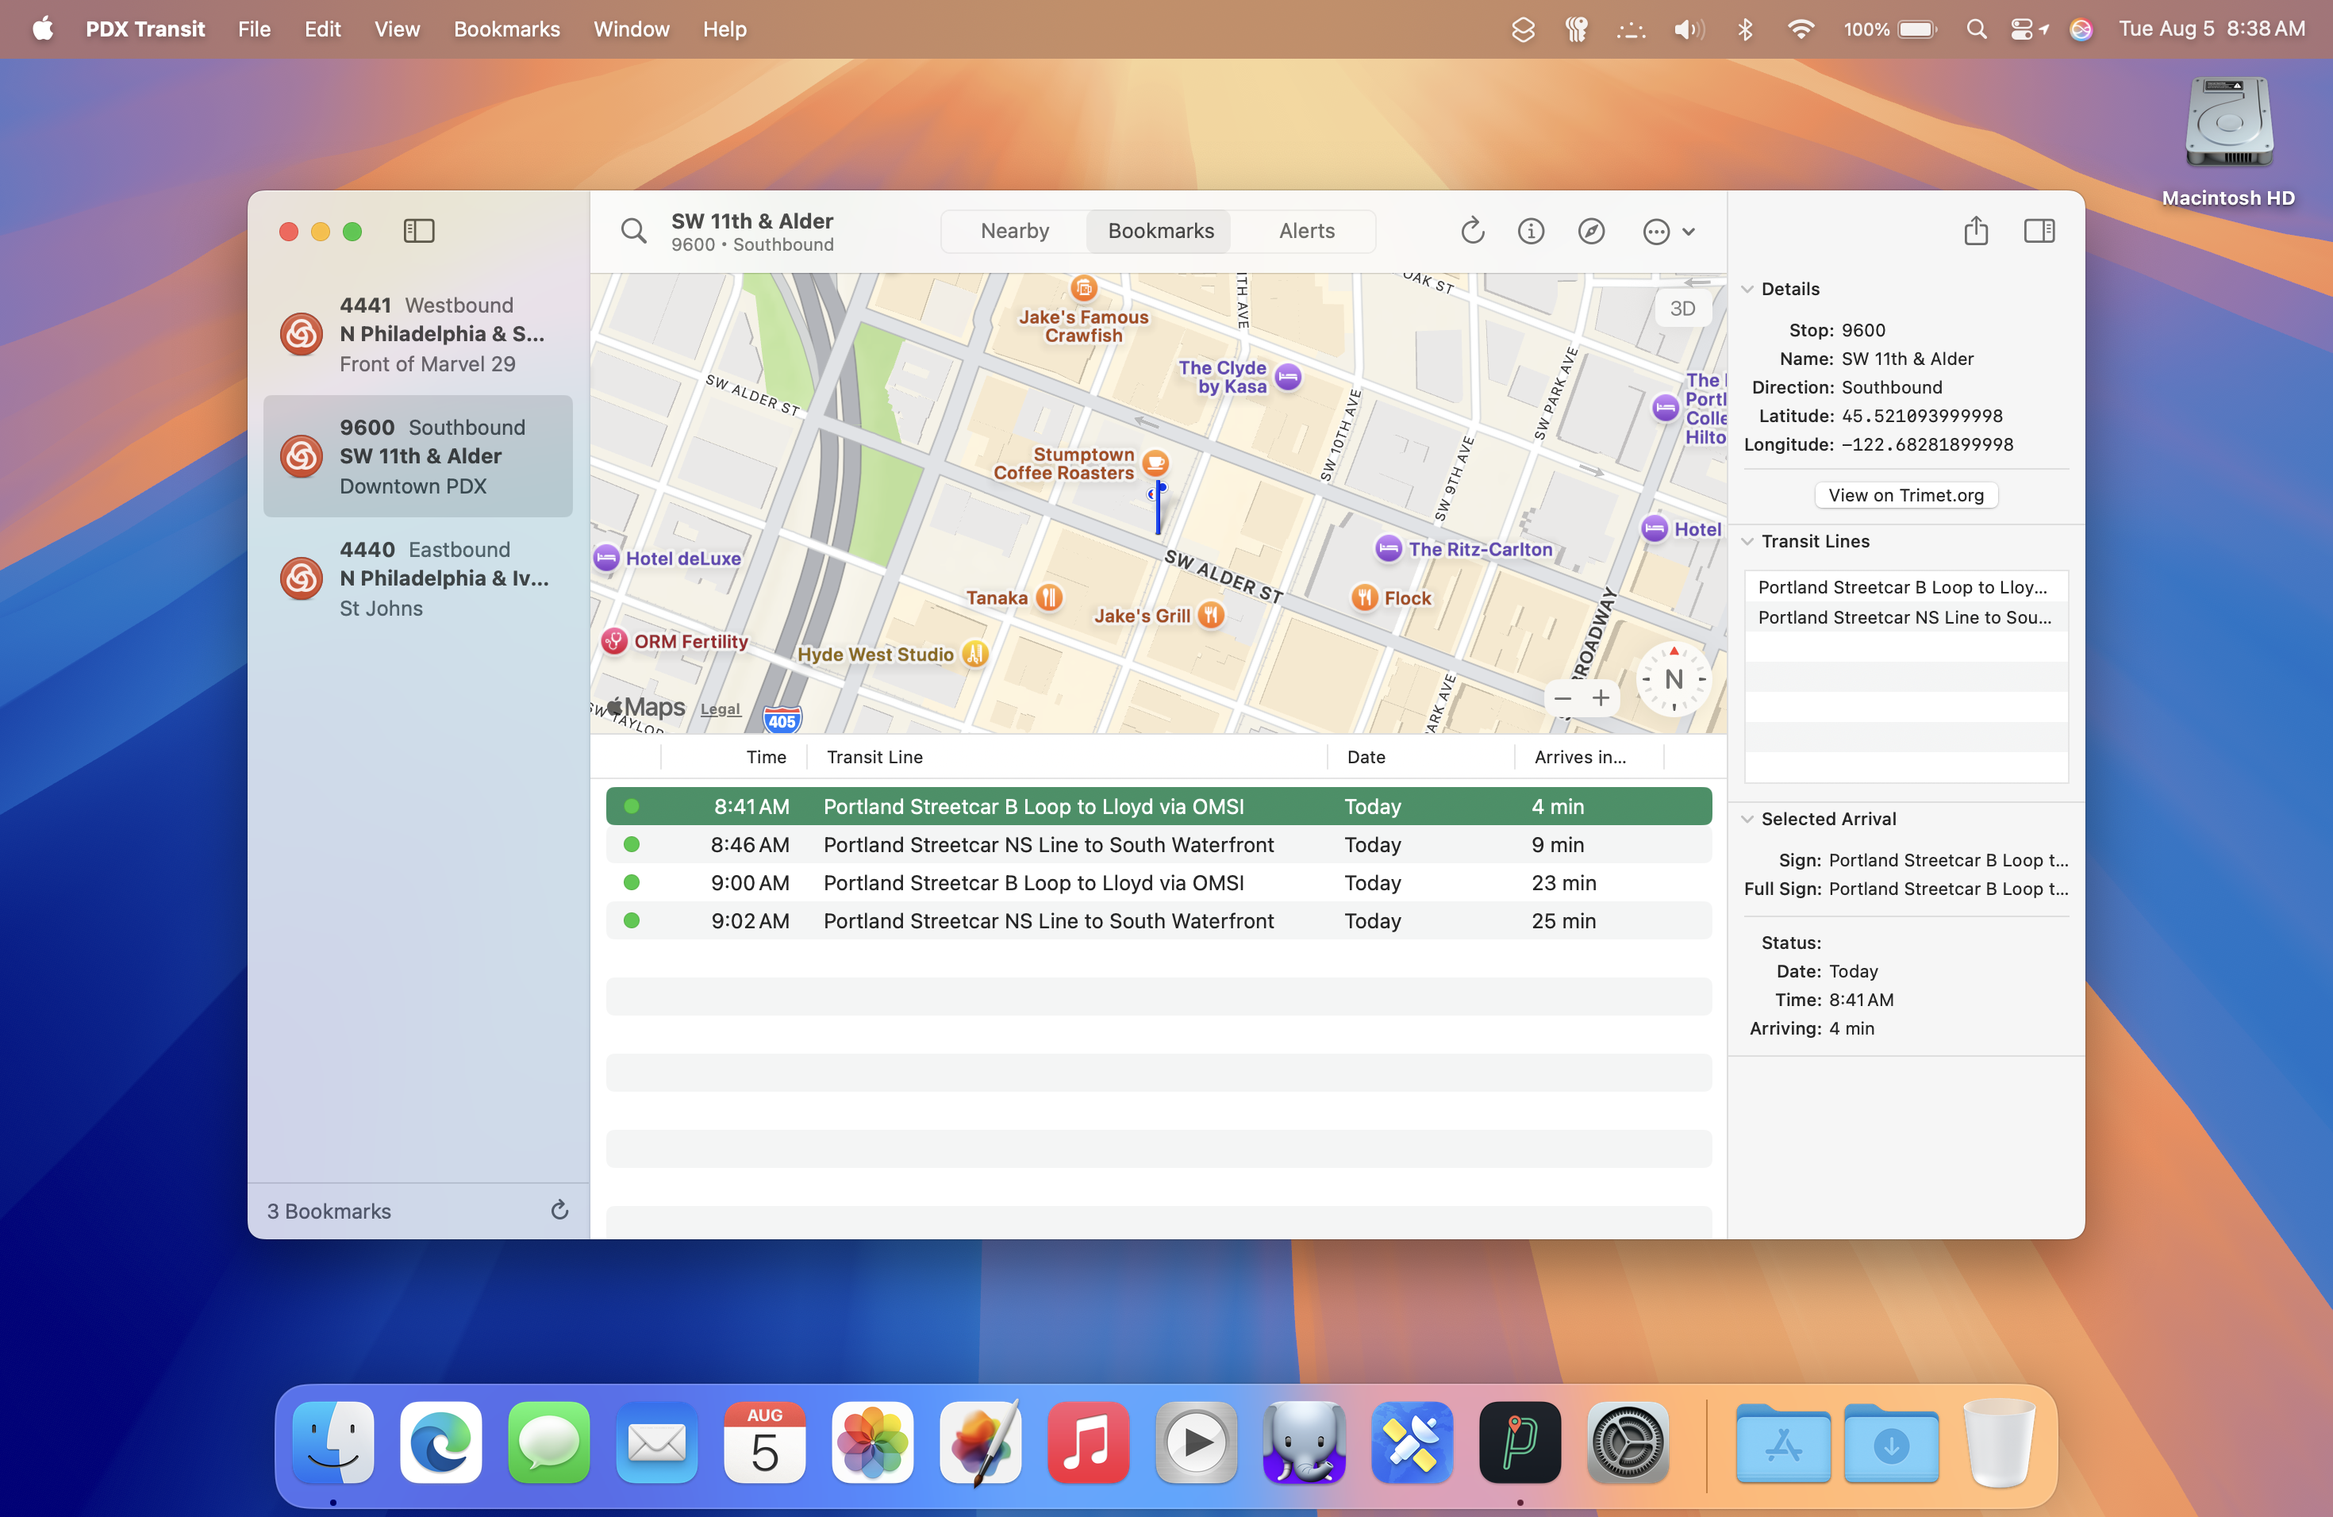2333x1517 pixels.
Task: Click Tanaka restaurant map marker
Action: click(1049, 597)
